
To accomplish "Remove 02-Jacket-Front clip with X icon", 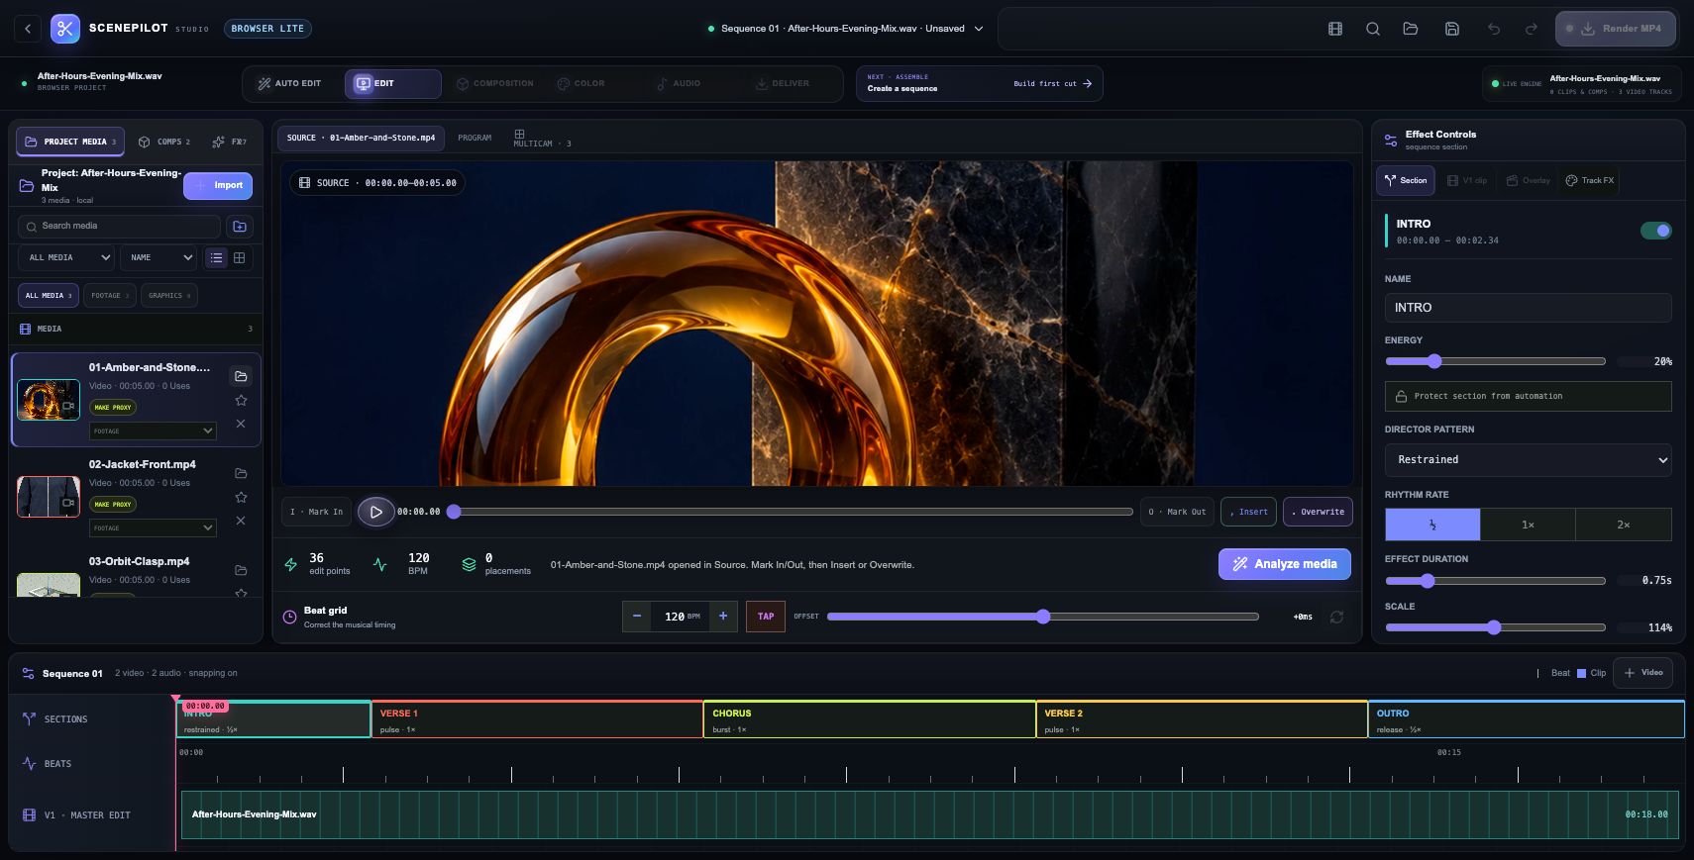I will tap(241, 521).
